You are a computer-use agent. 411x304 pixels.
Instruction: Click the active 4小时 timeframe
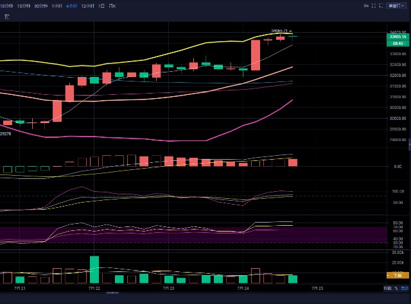click(x=71, y=6)
